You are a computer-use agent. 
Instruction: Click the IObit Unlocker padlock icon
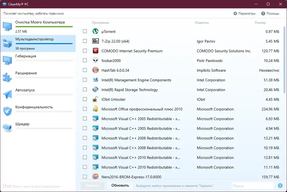95,99
